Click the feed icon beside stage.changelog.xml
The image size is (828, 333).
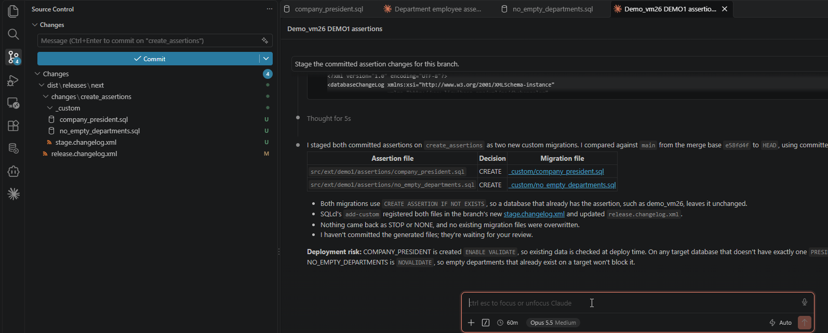(x=49, y=142)
